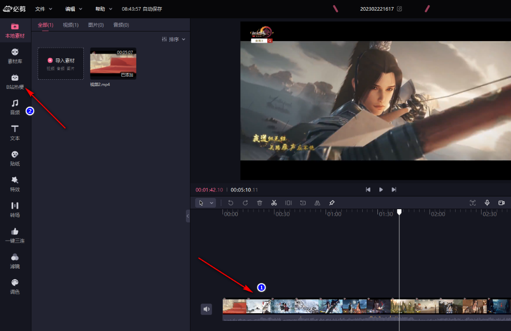Open the 音频 audio panel
511x331 pixels.
pos(15,108)
